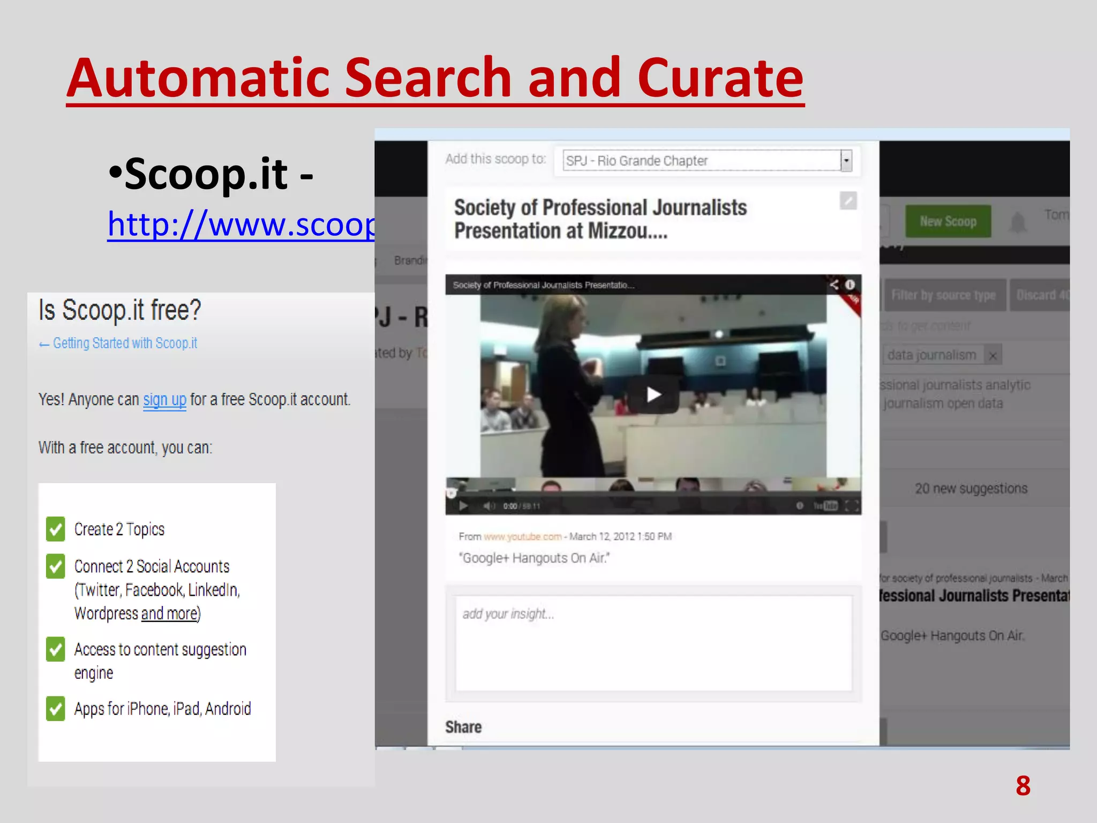The height and width of the screenshot is (823, 1097).
Task: Click the small play icon in the video control bar
Action: click(x=464, y=506)
